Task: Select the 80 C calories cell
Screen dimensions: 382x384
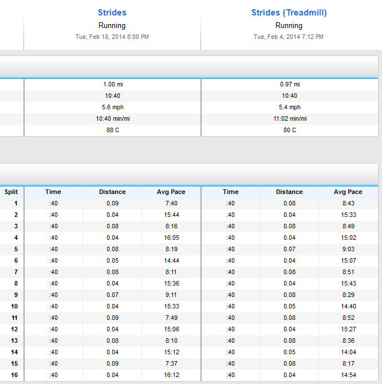Action: click(x=289, y=130)
